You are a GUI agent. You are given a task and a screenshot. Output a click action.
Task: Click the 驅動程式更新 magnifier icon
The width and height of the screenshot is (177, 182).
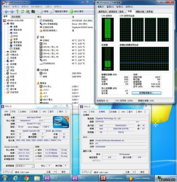coord(52,12)
